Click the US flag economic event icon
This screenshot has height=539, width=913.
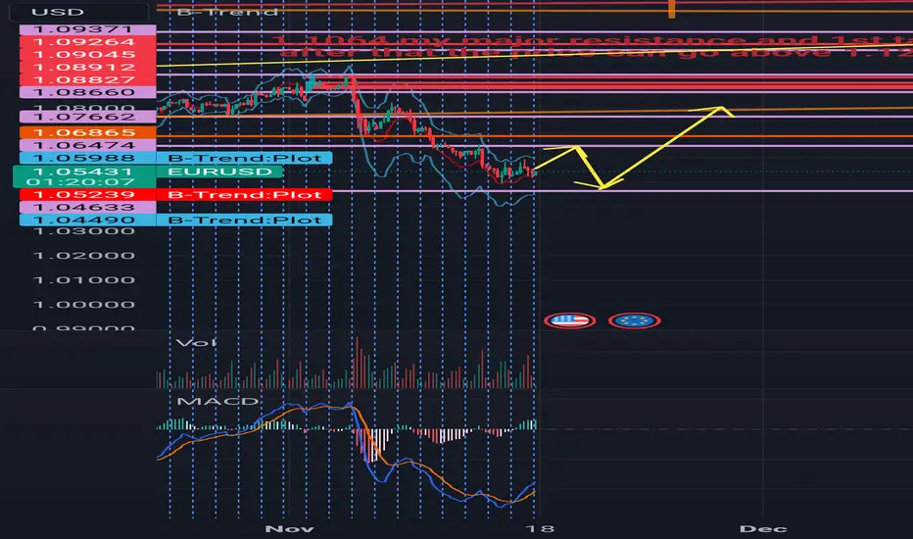click(x=569, y=320)
